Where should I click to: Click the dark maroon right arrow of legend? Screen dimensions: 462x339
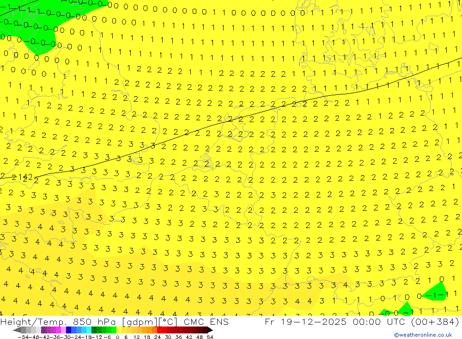click(210, 330)
